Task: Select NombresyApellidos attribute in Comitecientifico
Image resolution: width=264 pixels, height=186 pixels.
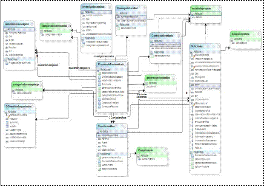Action: pyautogui.click(x=109, y=135)
